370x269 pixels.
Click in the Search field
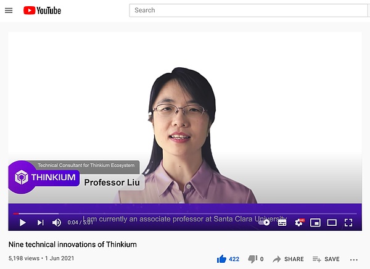pyautogui.click(x=247, y=10)
